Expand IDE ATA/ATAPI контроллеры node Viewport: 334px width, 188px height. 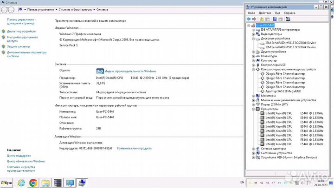[253, 30]
